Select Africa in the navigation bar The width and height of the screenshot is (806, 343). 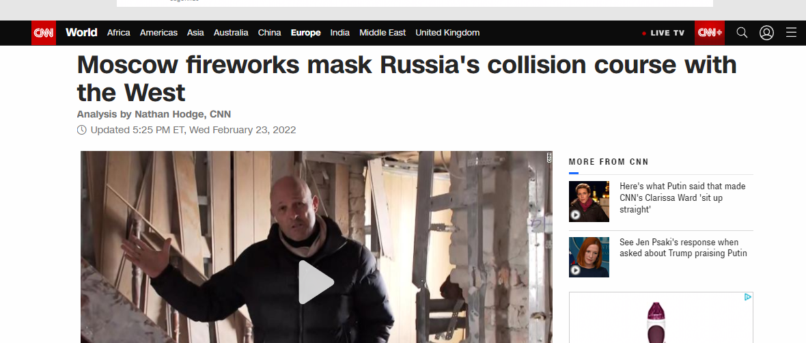pyautogui.click(x=119, y=33)
